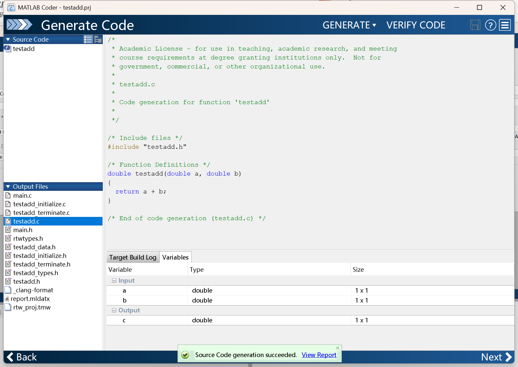Click the Variable column header
Screen dimensions: 518x367
147,269
